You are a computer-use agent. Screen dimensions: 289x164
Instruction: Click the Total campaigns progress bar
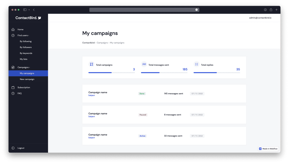[x=111, y=73]
